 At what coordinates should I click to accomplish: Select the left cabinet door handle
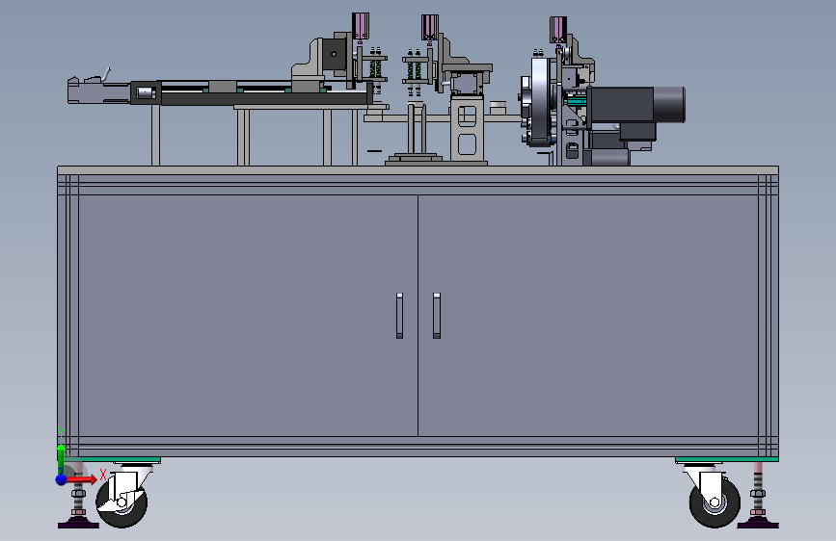(x=400, y=315)
